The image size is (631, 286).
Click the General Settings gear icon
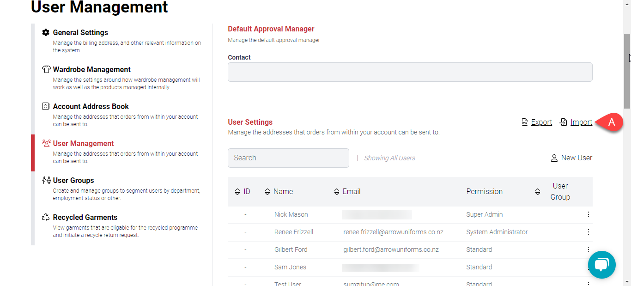(46, 32)
